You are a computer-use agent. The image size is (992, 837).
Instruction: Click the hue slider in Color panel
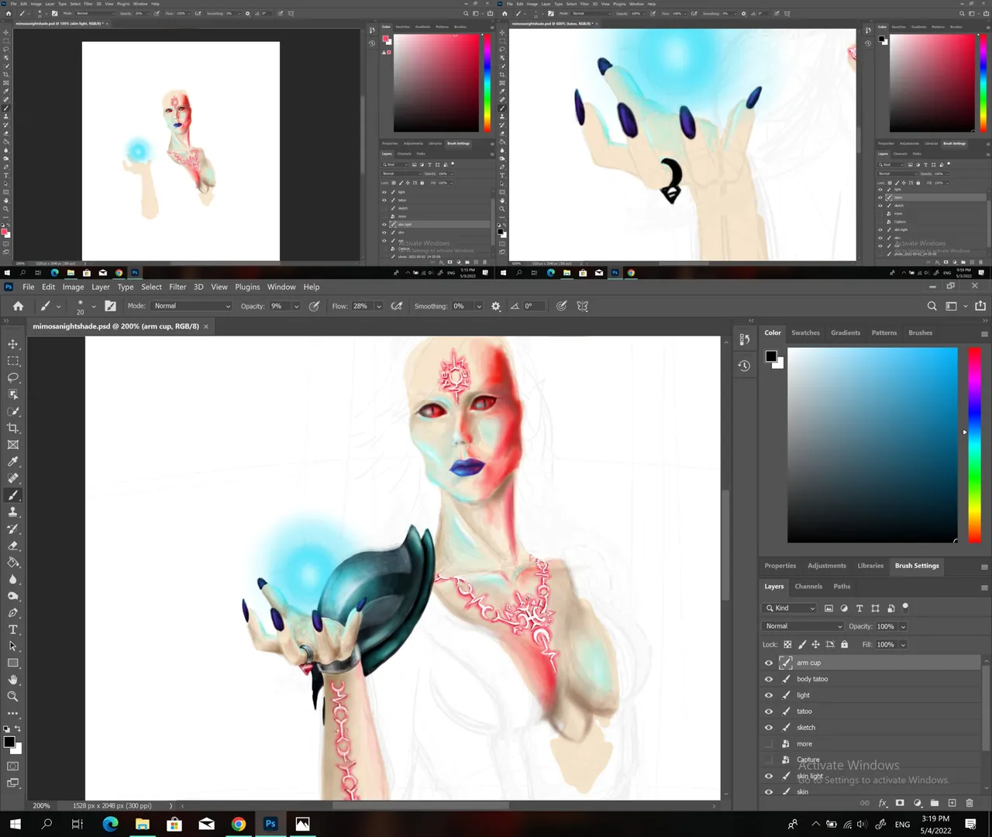974,445
